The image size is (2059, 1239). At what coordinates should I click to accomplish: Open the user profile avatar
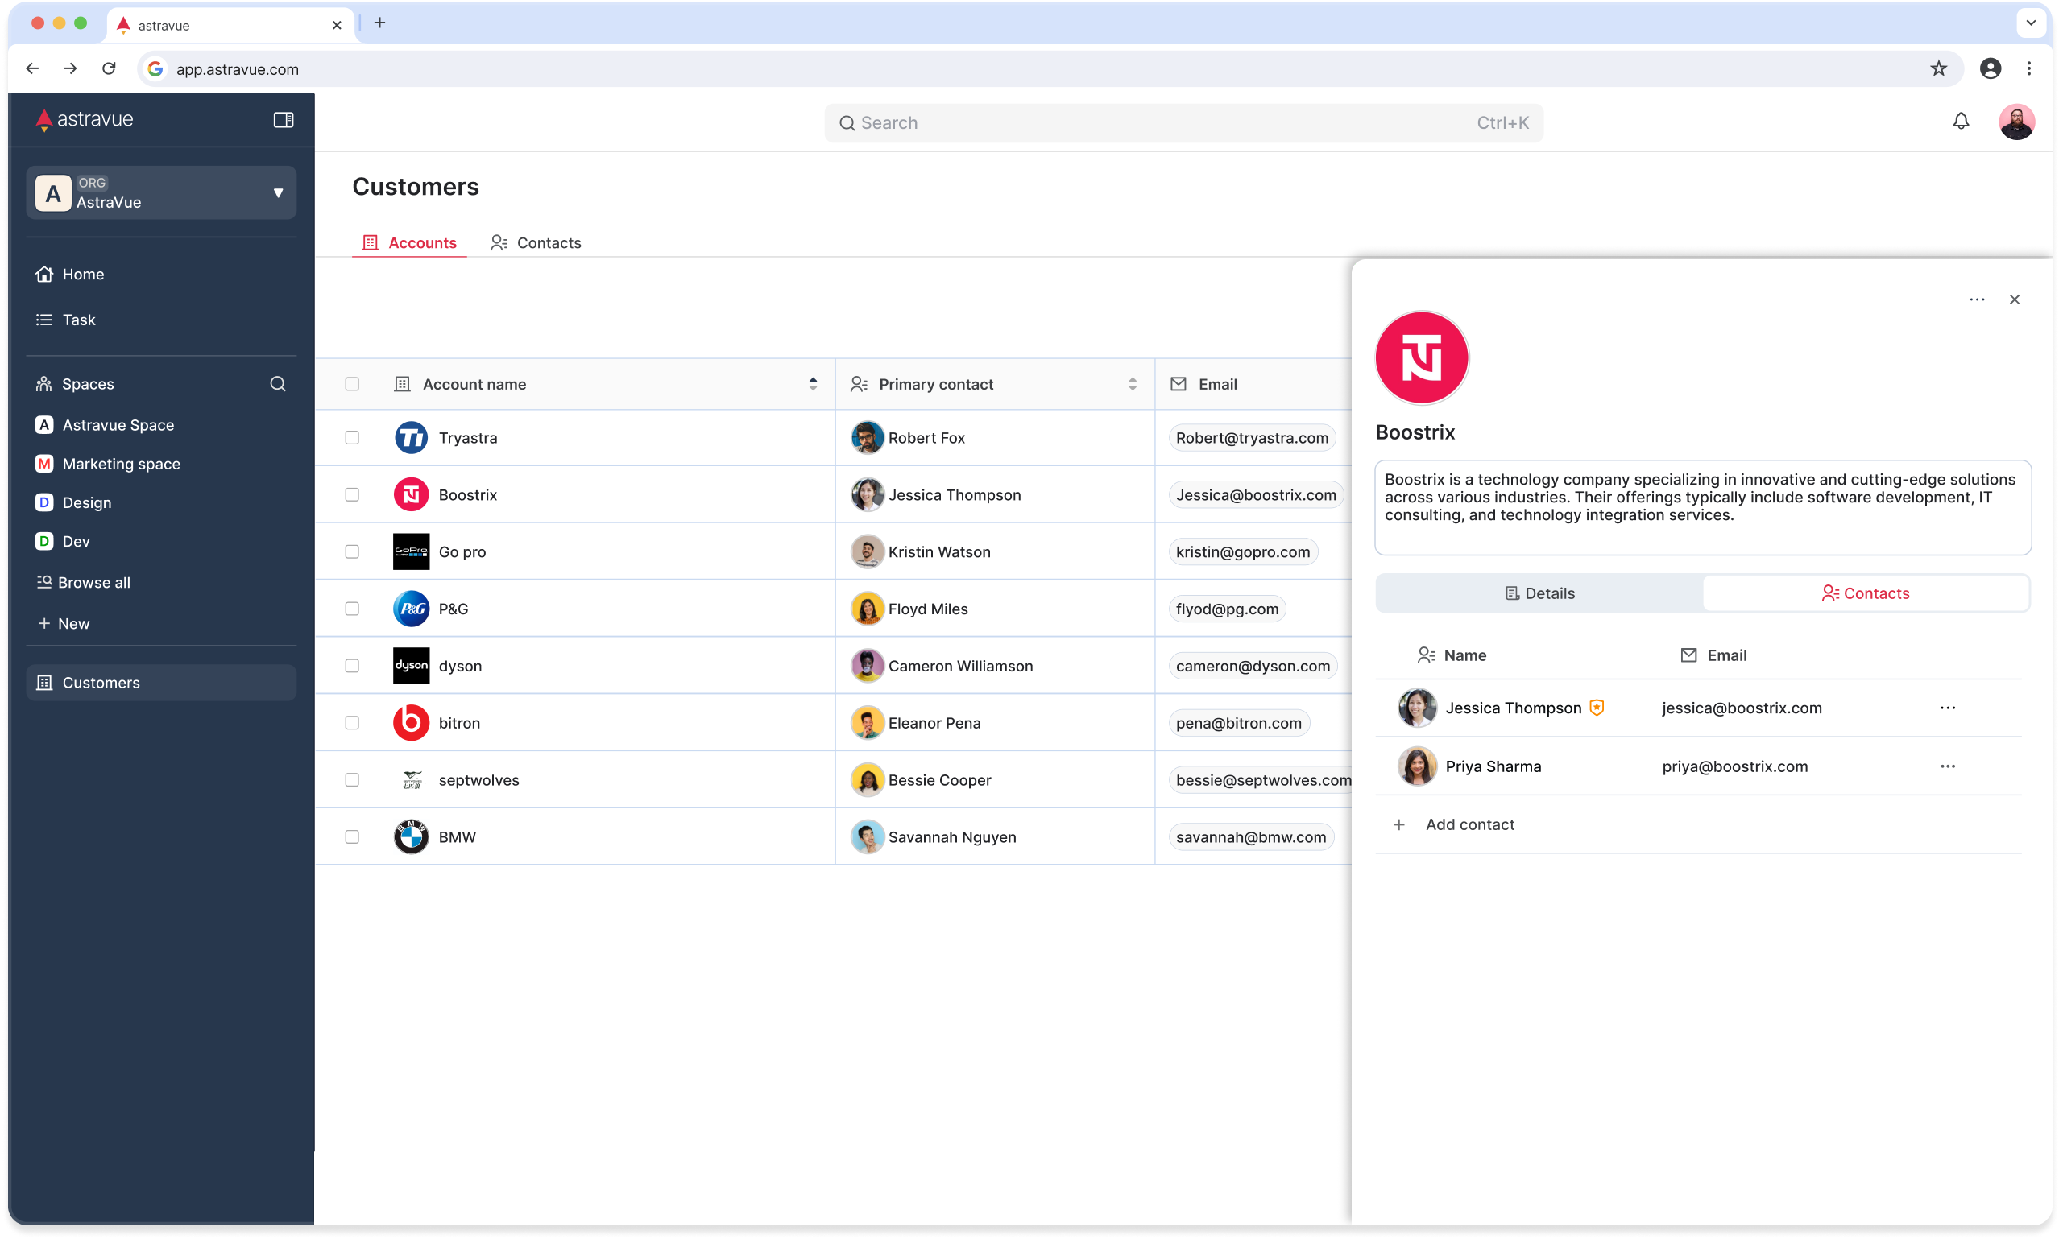tap(2015, 122)
